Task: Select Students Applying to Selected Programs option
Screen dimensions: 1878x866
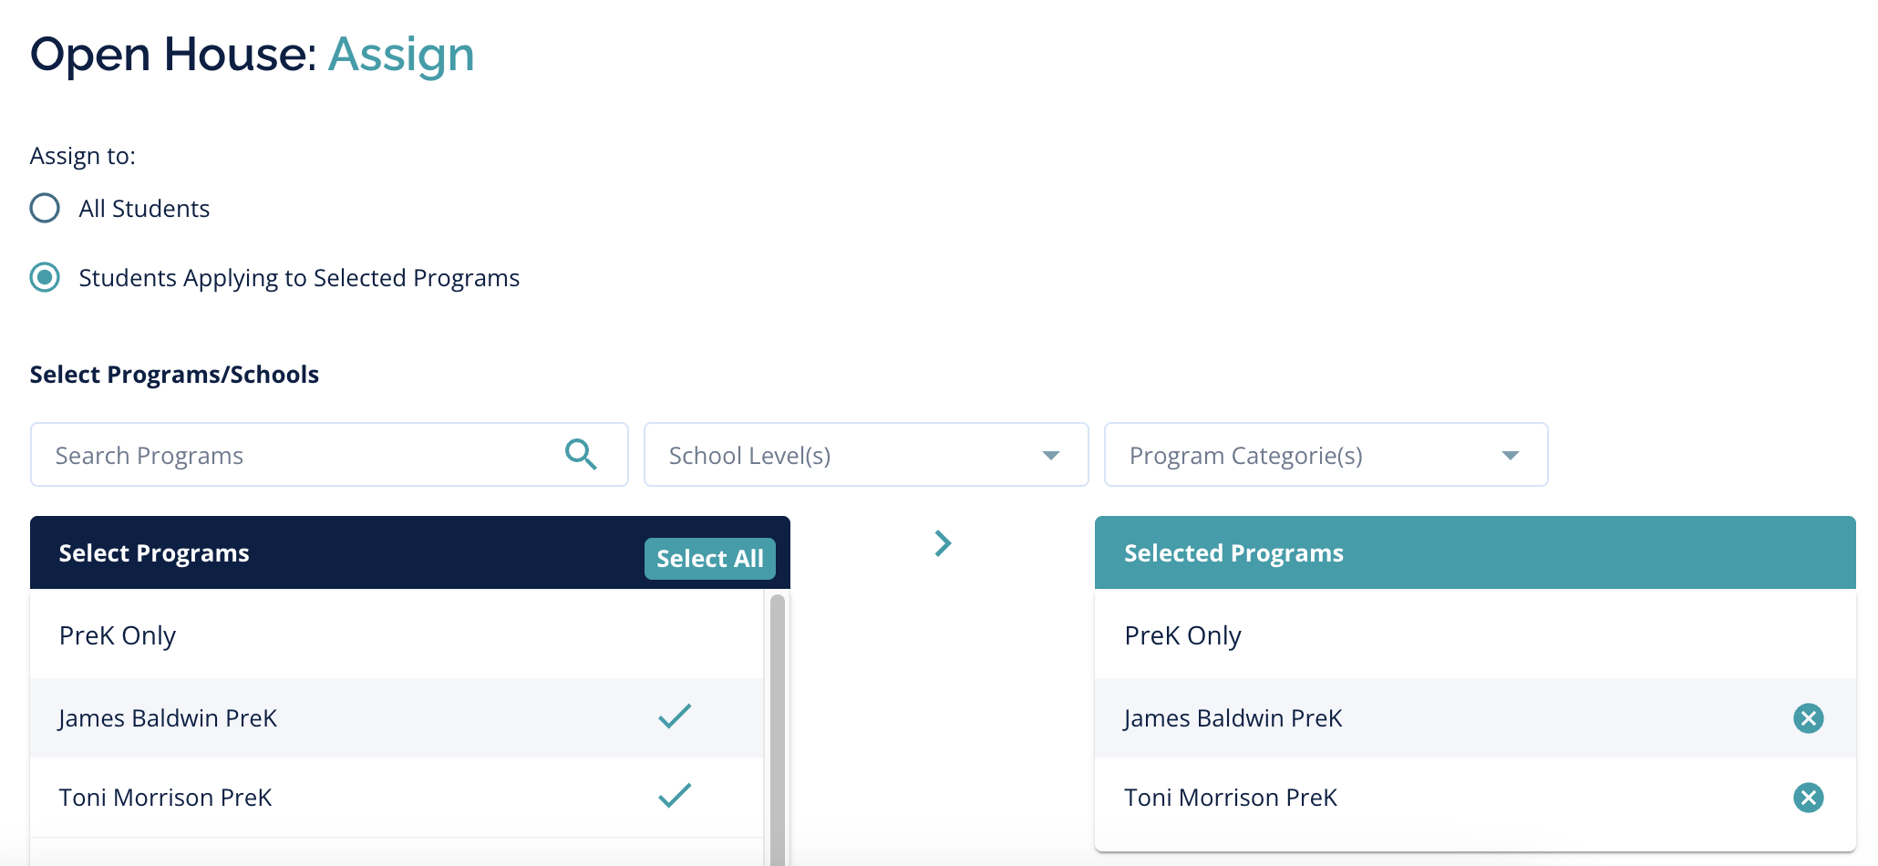Action: pos(45,277)
